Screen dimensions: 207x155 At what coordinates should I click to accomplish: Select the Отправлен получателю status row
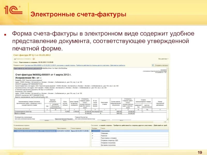coord(130,143)
